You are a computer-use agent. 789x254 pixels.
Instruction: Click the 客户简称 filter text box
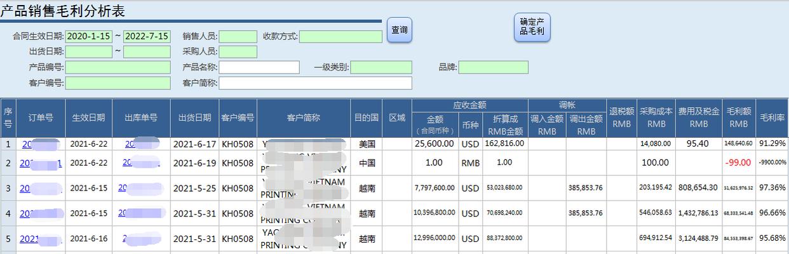click(315, 83)
